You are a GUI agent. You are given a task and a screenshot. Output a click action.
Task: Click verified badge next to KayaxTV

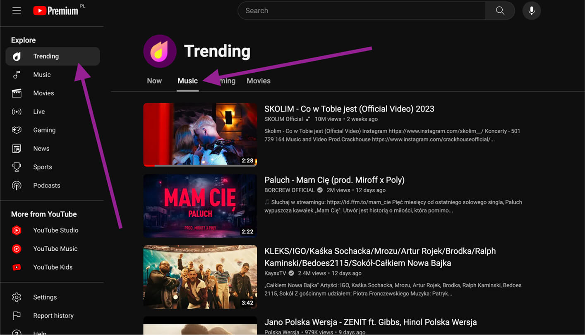click(x=291, y=273)
